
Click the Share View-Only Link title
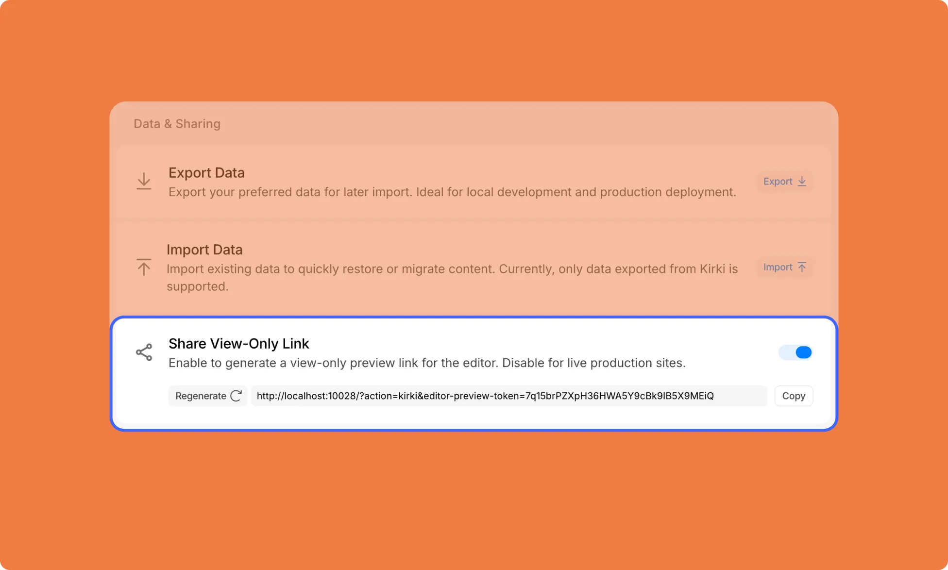(x=238, y=344)
